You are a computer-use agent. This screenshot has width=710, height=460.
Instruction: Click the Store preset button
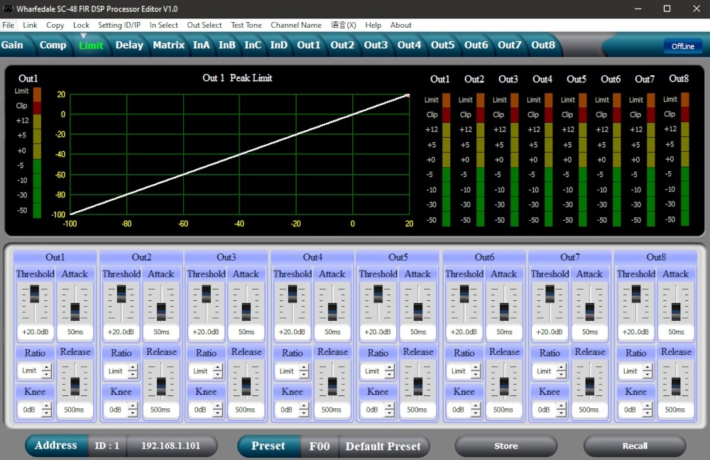pyautogui.click(x=506, y=446)
